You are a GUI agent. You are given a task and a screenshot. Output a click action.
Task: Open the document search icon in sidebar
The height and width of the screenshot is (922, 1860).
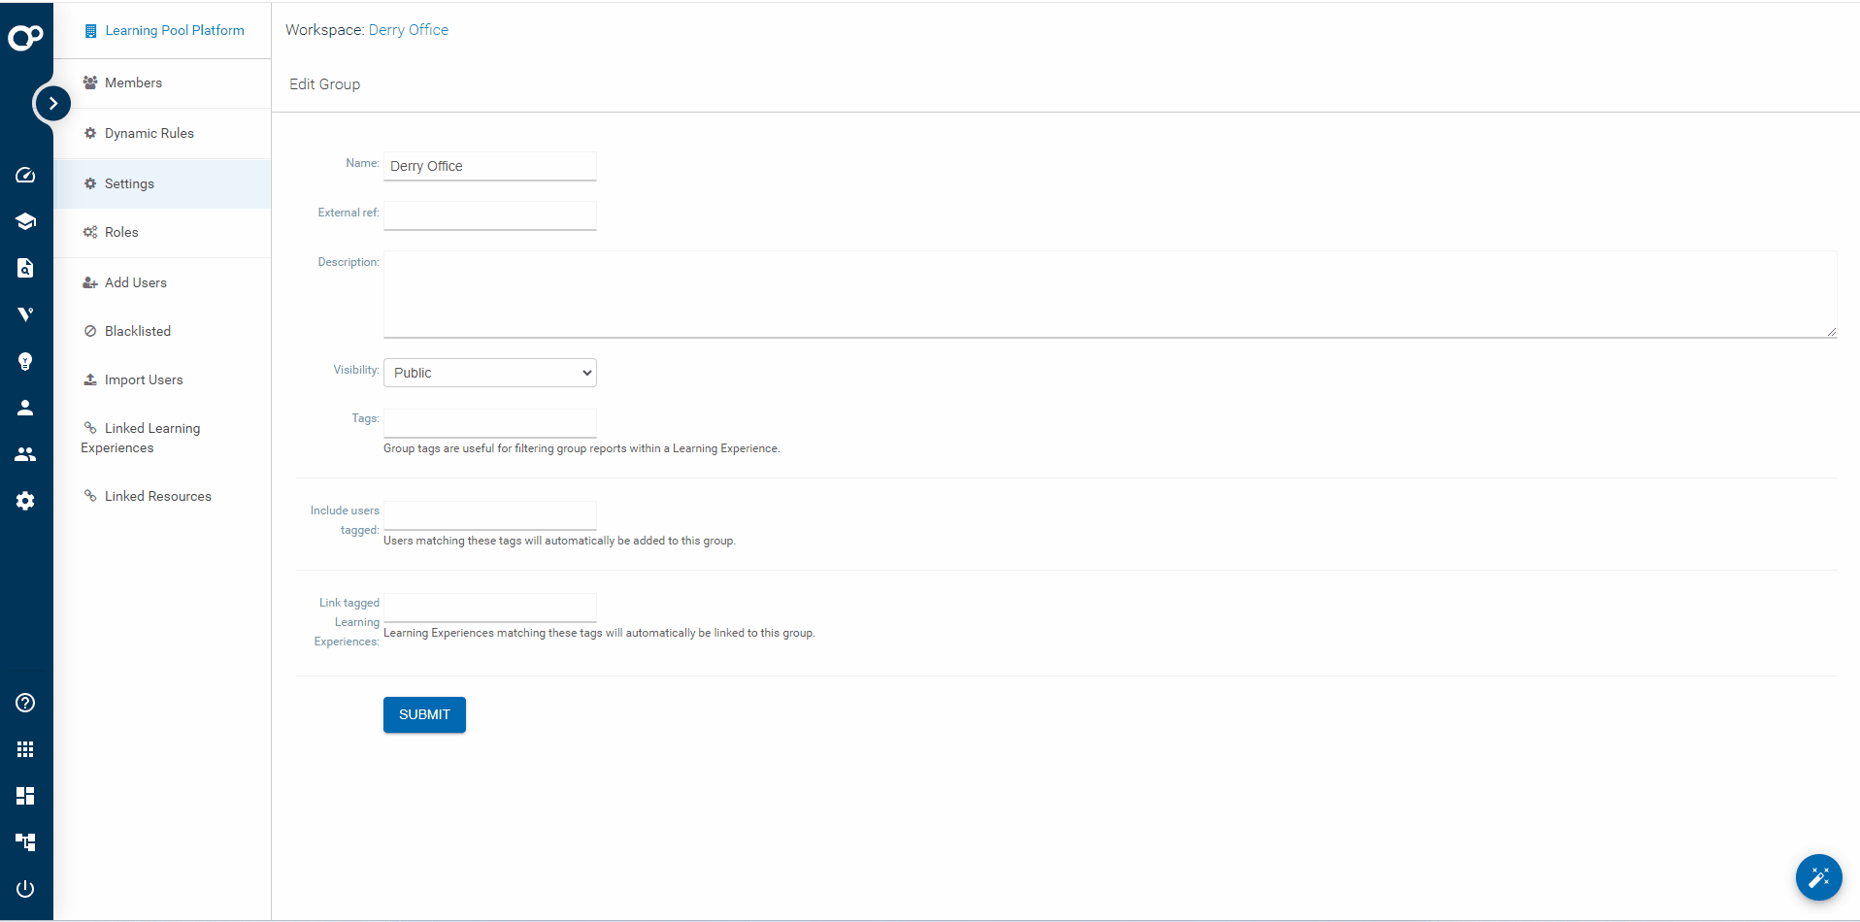click(x=25, y=268)
